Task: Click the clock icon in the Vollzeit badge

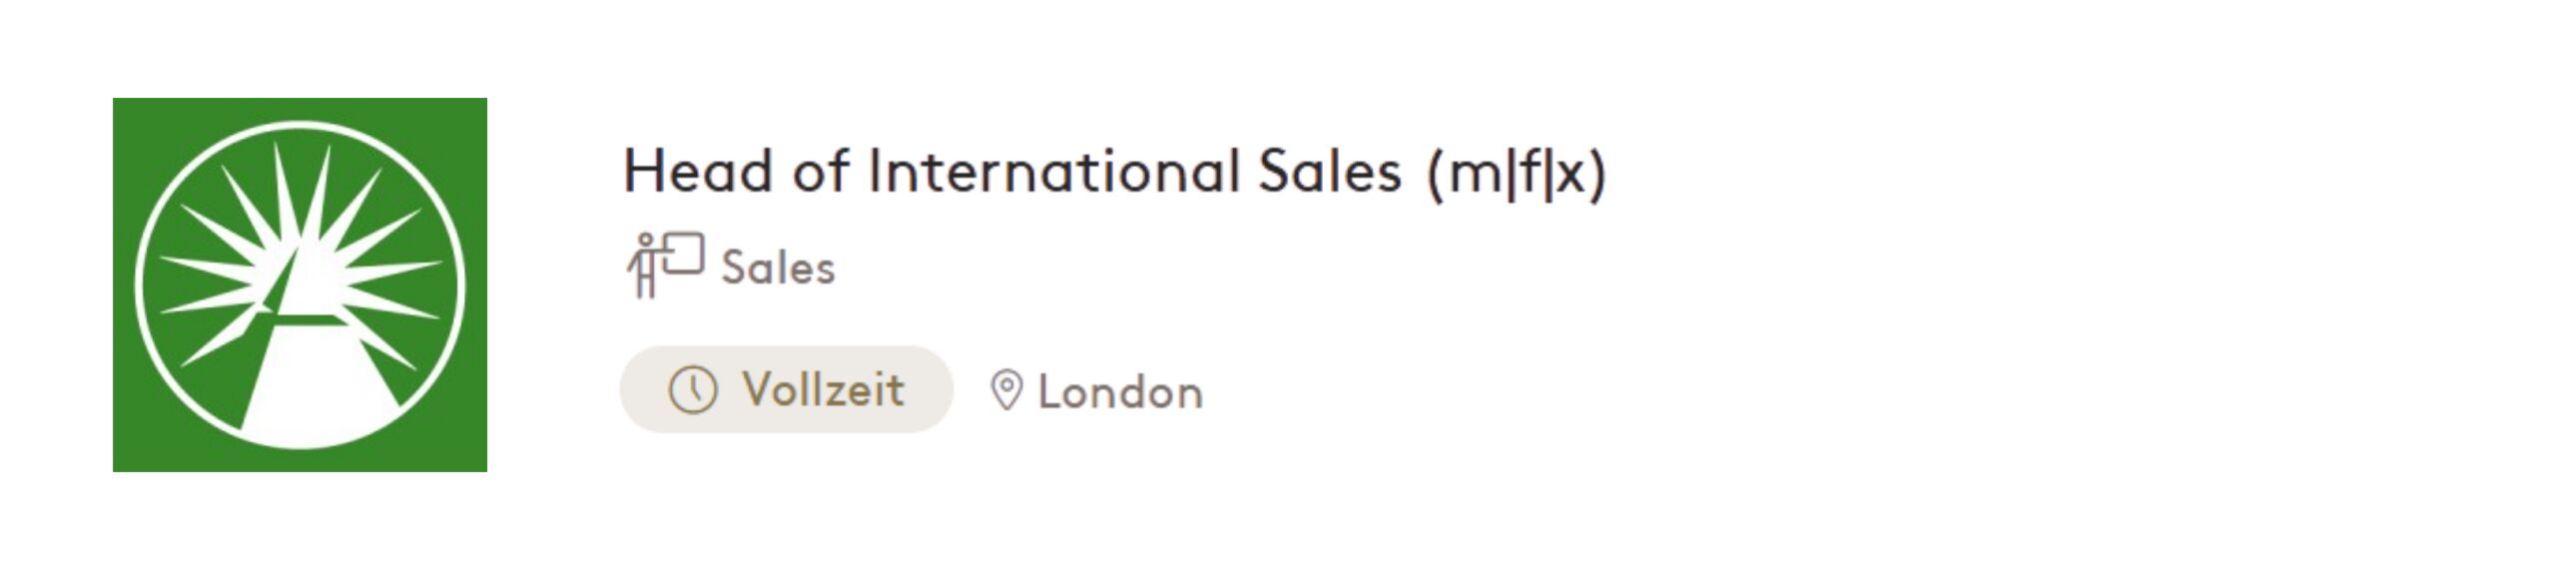Action: [x=693, y=389]
